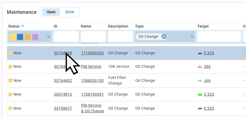
Task: Click New status icon in row 30974810
Action: point(10,95)
